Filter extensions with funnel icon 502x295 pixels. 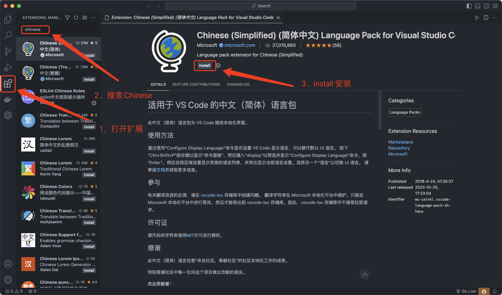point(67,18)
